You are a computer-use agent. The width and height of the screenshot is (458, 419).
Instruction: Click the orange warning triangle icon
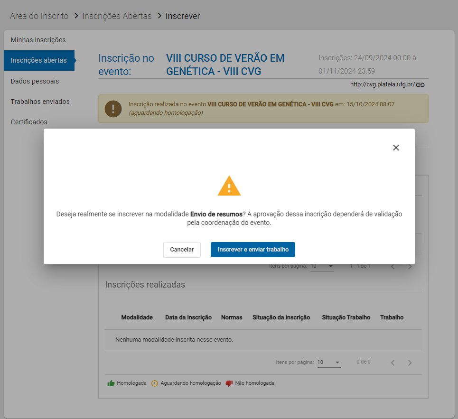tap(229, 186)
